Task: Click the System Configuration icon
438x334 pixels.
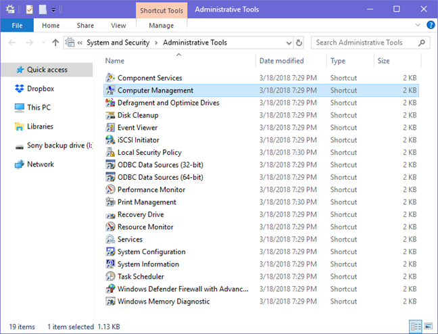Action: tap(110, 252)
